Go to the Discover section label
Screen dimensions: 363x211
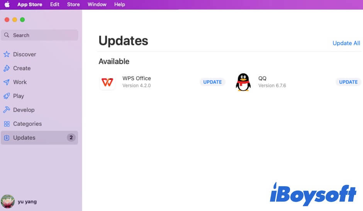[25, 54]
